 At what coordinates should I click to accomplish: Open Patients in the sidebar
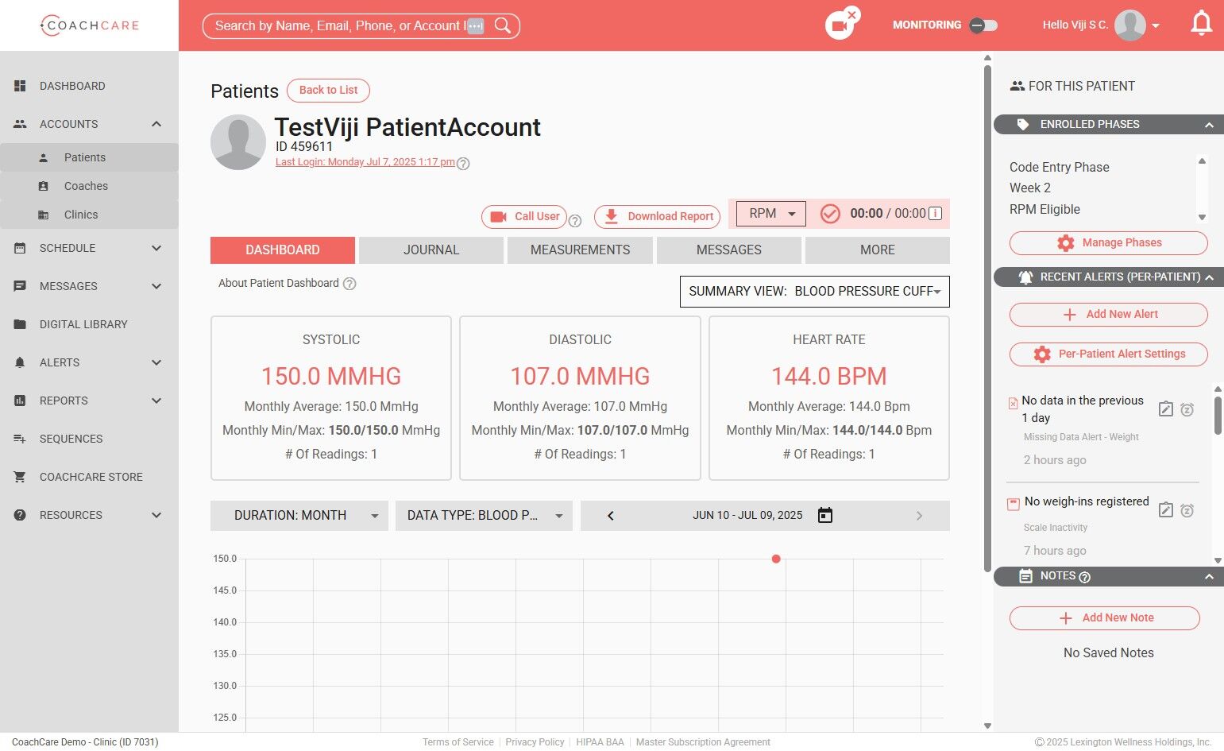(89, 157)
